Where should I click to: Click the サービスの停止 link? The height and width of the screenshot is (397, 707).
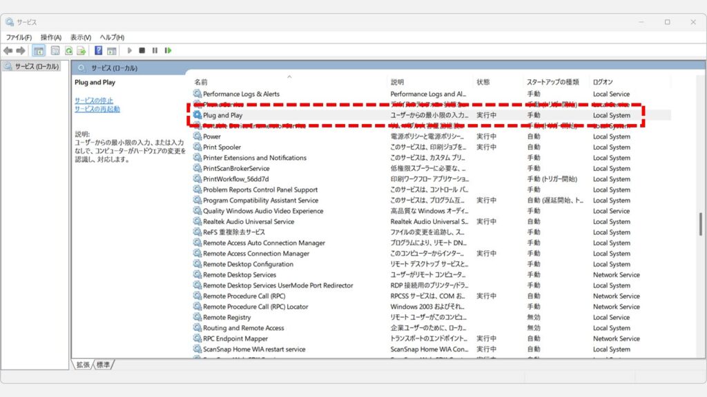pyautogui.click(x=94, y=101)
